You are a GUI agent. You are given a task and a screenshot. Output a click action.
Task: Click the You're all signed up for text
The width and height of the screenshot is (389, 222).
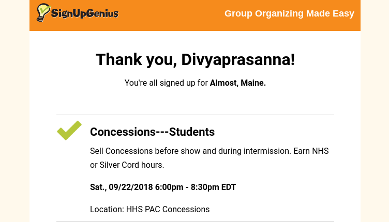pyautogui.click(x=166, y=83)
